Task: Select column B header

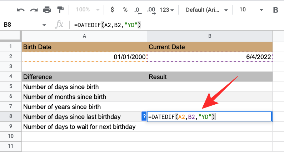Action: [x=210, y=36]
